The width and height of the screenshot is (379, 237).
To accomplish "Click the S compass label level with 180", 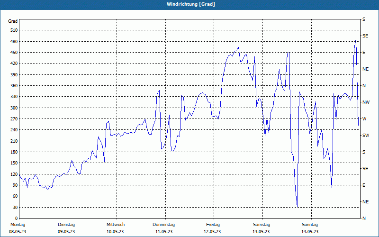I will tap(364, 152).
